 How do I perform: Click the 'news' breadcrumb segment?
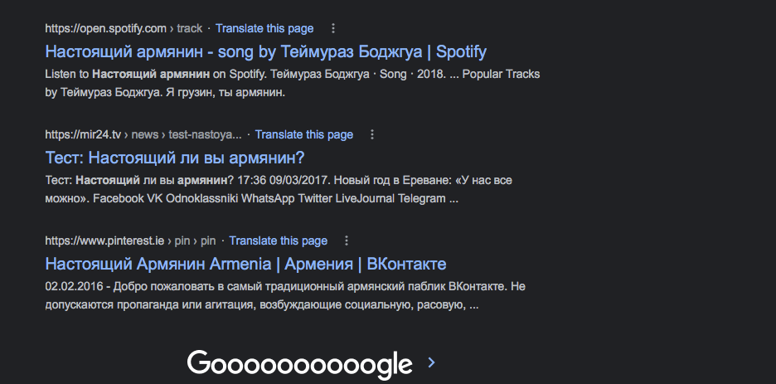pos(144,134)
